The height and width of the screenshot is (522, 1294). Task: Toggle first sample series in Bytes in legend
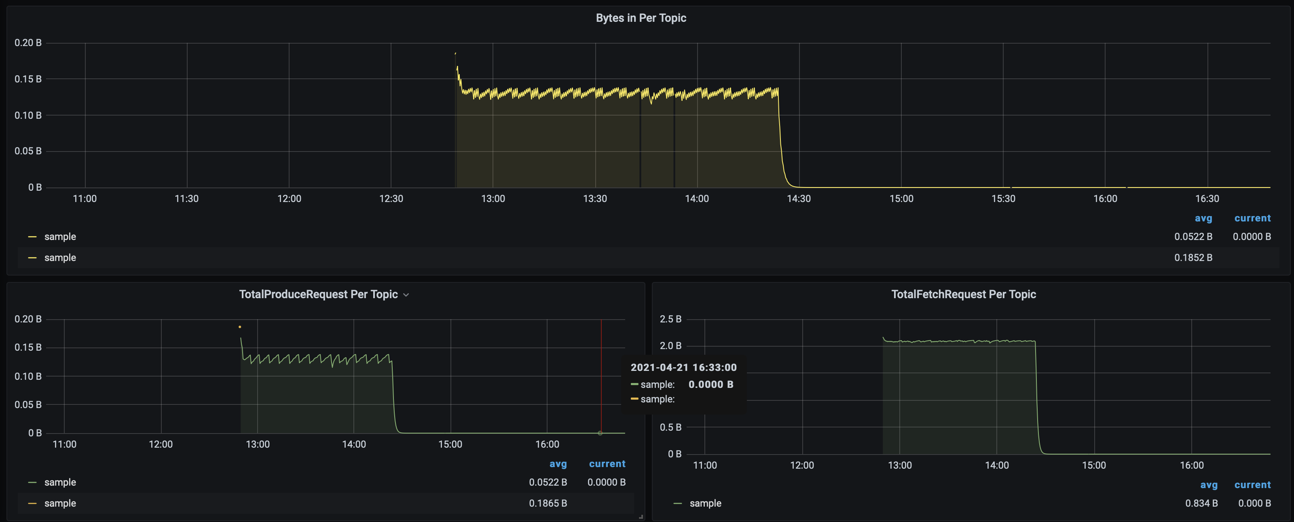(x=60, y=237)
